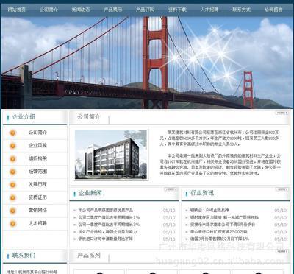
Task: Click MORE button in 公司简介 section header
Action: (x=282, y=113)
